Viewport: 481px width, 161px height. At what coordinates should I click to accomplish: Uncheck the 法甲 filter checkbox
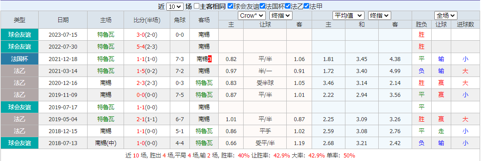306,6
